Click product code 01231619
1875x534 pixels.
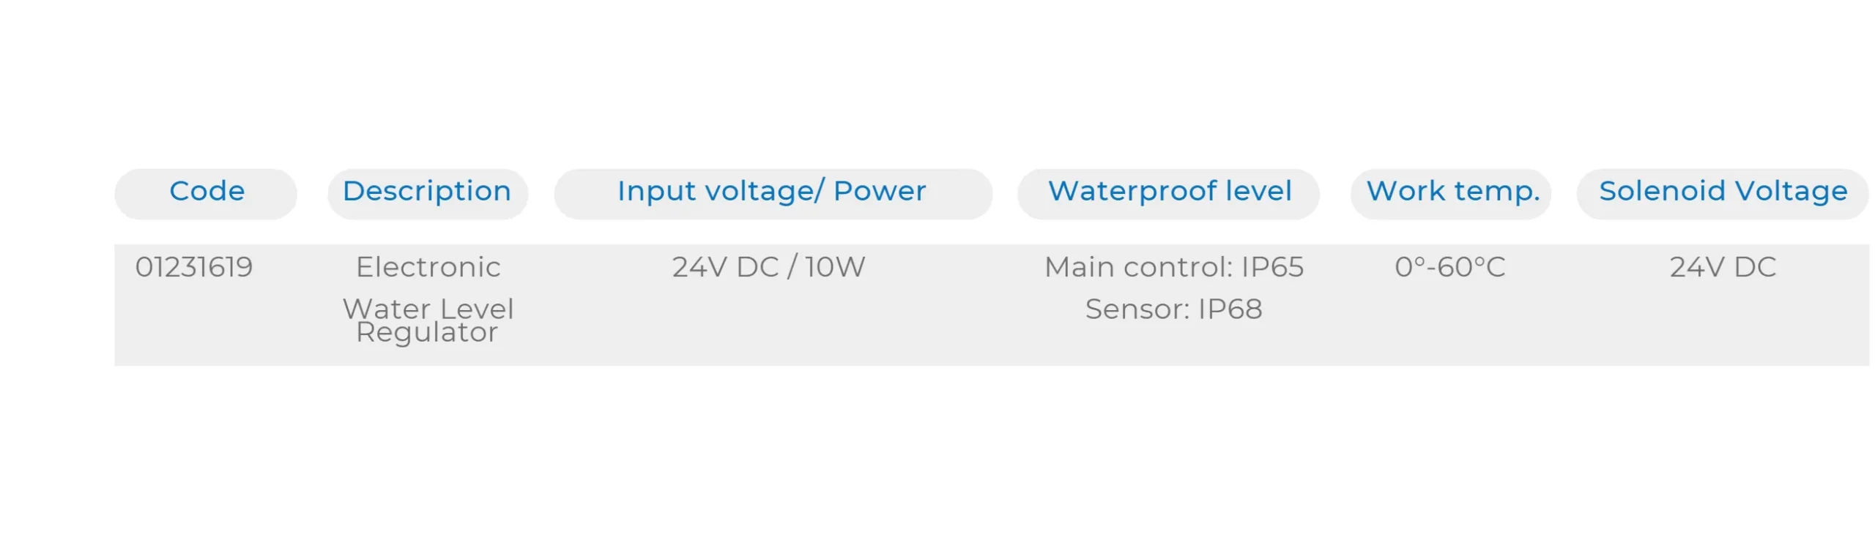pyautogui.click(x=194, y=268)
